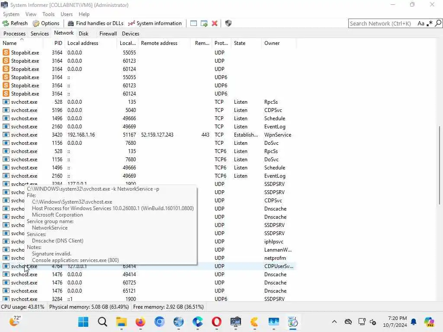Toggle case sensitive Aa search option

coord(421,23)
